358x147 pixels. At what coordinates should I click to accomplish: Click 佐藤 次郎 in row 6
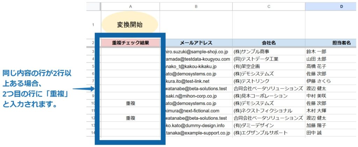[x=316, y=74]
